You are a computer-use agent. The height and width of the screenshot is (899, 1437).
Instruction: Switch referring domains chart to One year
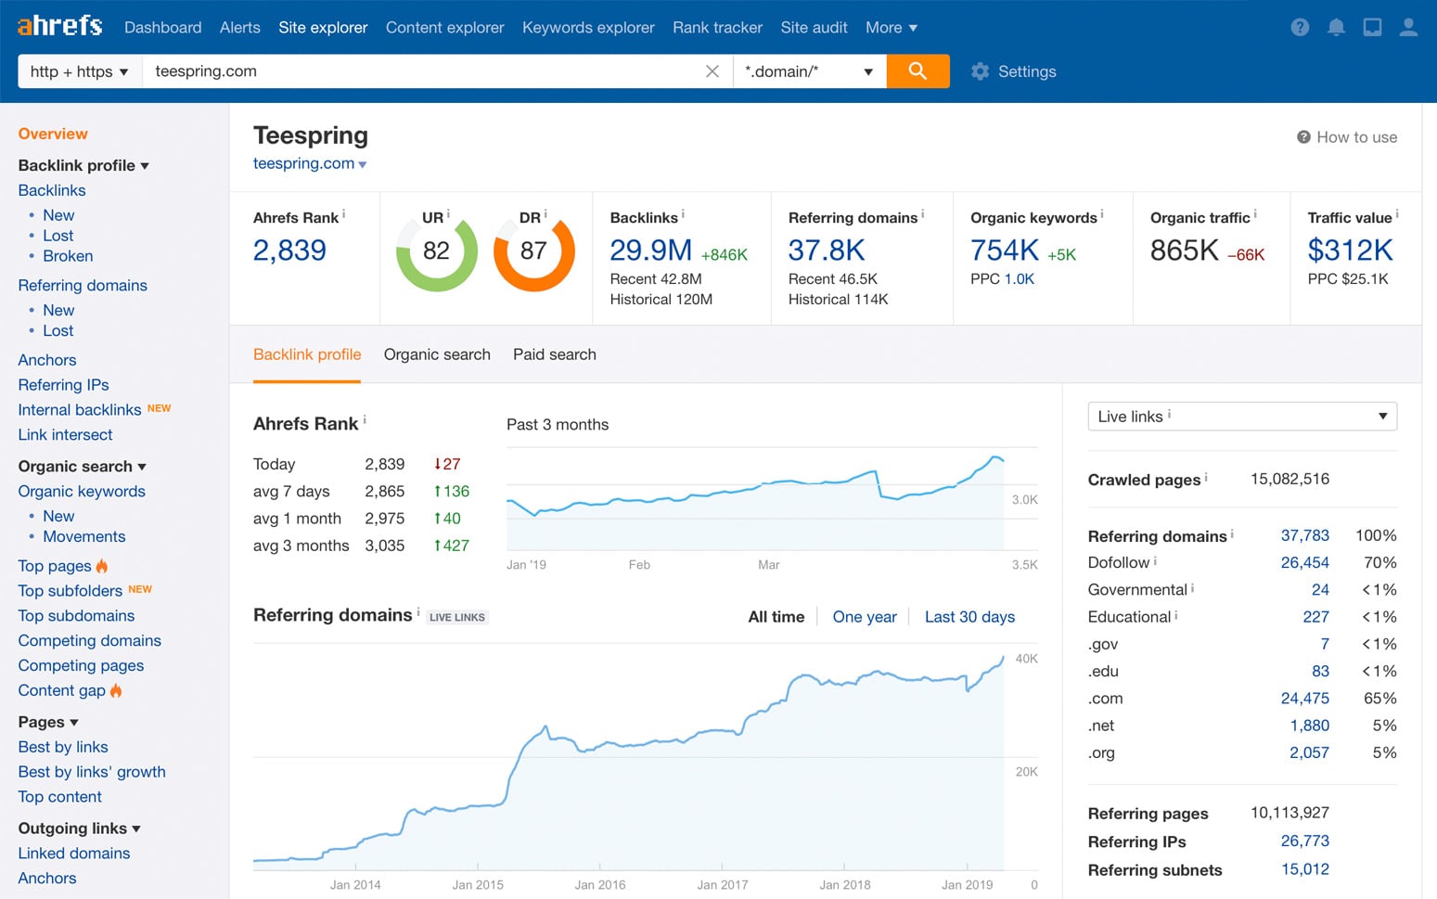click(x=865, y=616)
